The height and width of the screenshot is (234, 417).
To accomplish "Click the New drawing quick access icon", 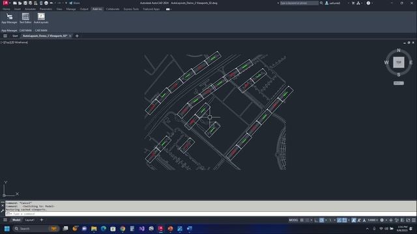I will [15, 3].
